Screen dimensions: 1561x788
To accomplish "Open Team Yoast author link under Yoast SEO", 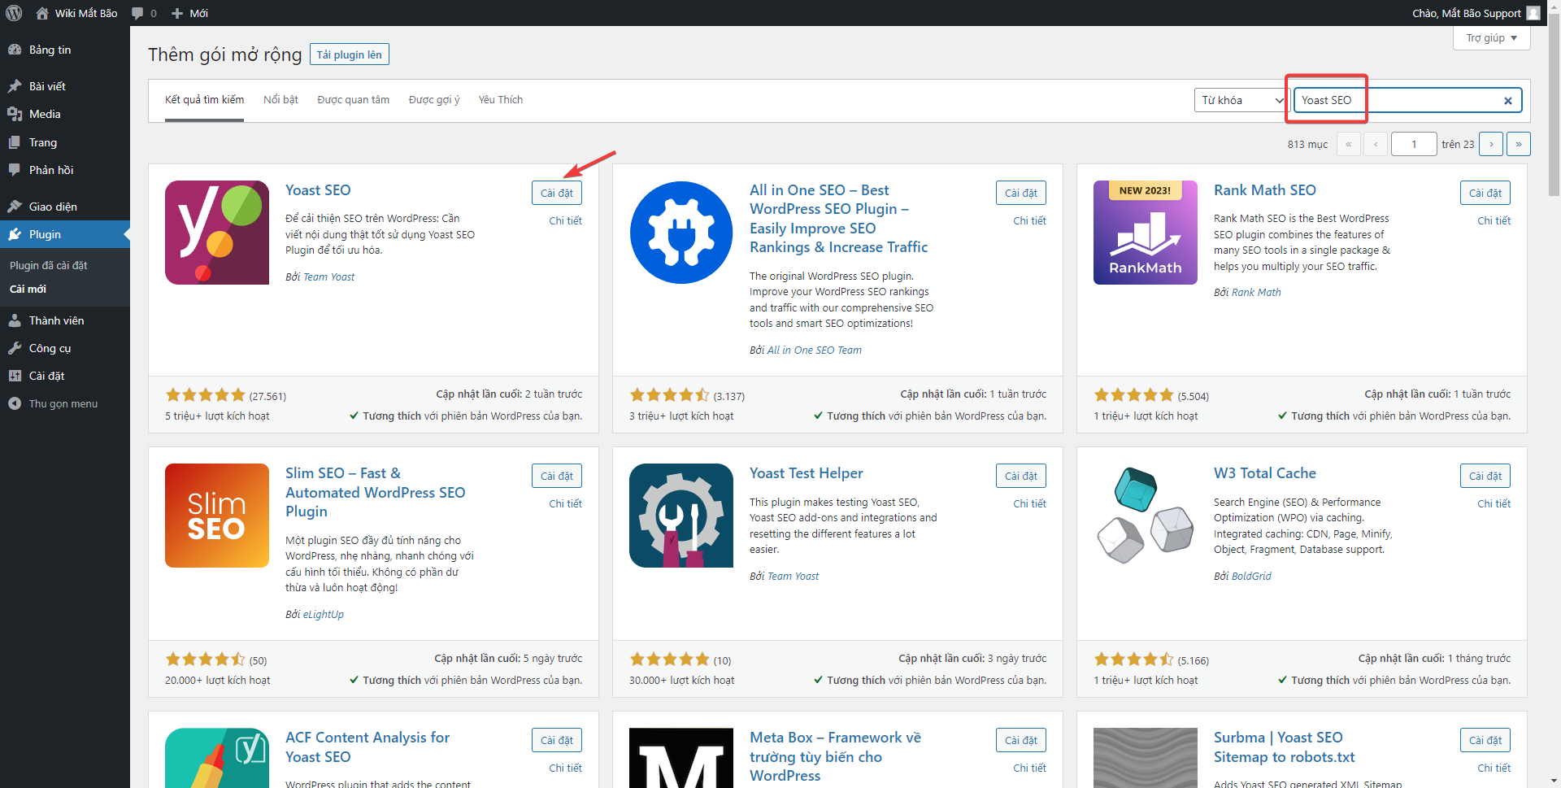I will (x=328, y=276).
